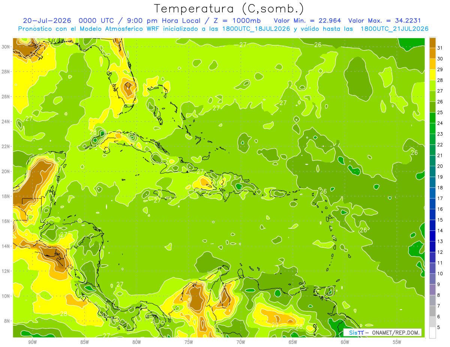Click the "26N" latitude axis label
The image size is (450, 347).
(x=6, y=97)
